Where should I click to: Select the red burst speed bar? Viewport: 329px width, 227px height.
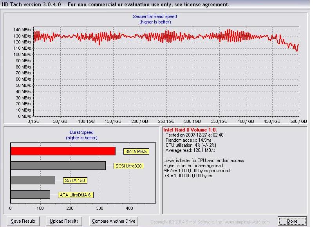(x=63, y=151)
